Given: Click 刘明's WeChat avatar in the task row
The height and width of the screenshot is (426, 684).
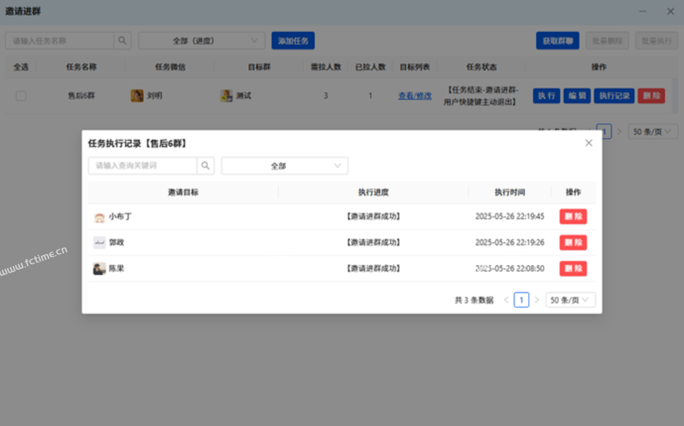Looking at the screenshot, I should (x=137, y=96).
